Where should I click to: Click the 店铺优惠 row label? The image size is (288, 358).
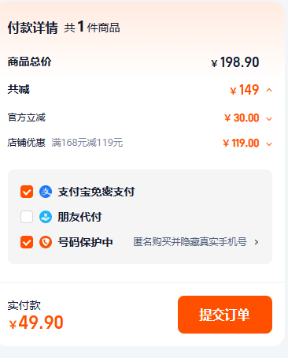[x=27, y=143]
